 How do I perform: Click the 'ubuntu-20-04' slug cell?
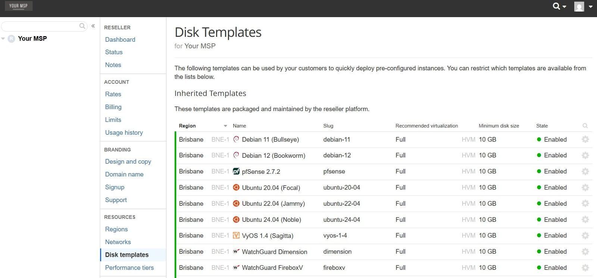pyautogui.click(x=341, y=188)
